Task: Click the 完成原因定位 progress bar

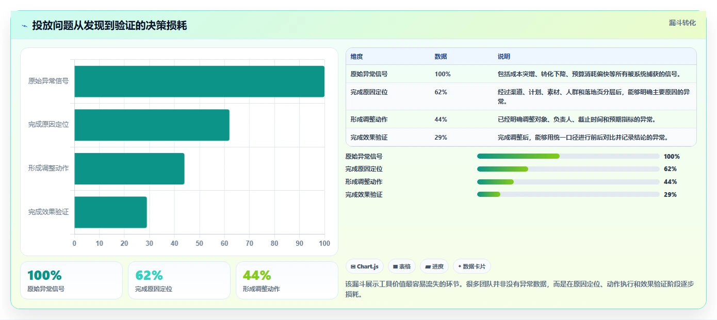Action: click(568, 169)
